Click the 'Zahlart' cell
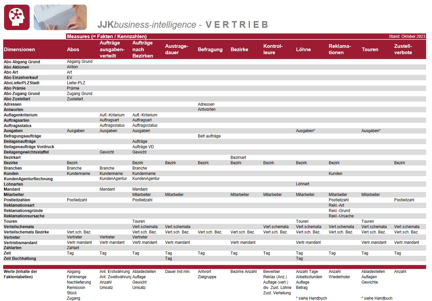The width and height of the screenshot is (432, 301). (73, 248)
